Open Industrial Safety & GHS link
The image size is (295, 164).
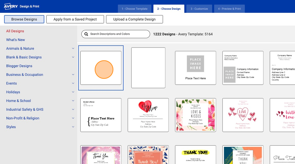25,109
